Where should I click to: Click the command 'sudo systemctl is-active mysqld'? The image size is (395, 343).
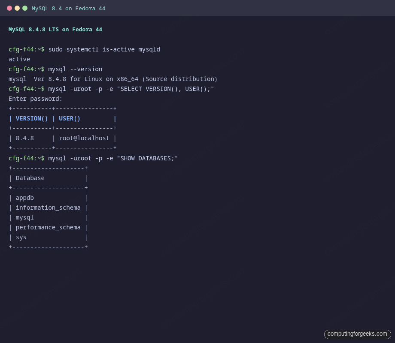(x=104, y=49)
